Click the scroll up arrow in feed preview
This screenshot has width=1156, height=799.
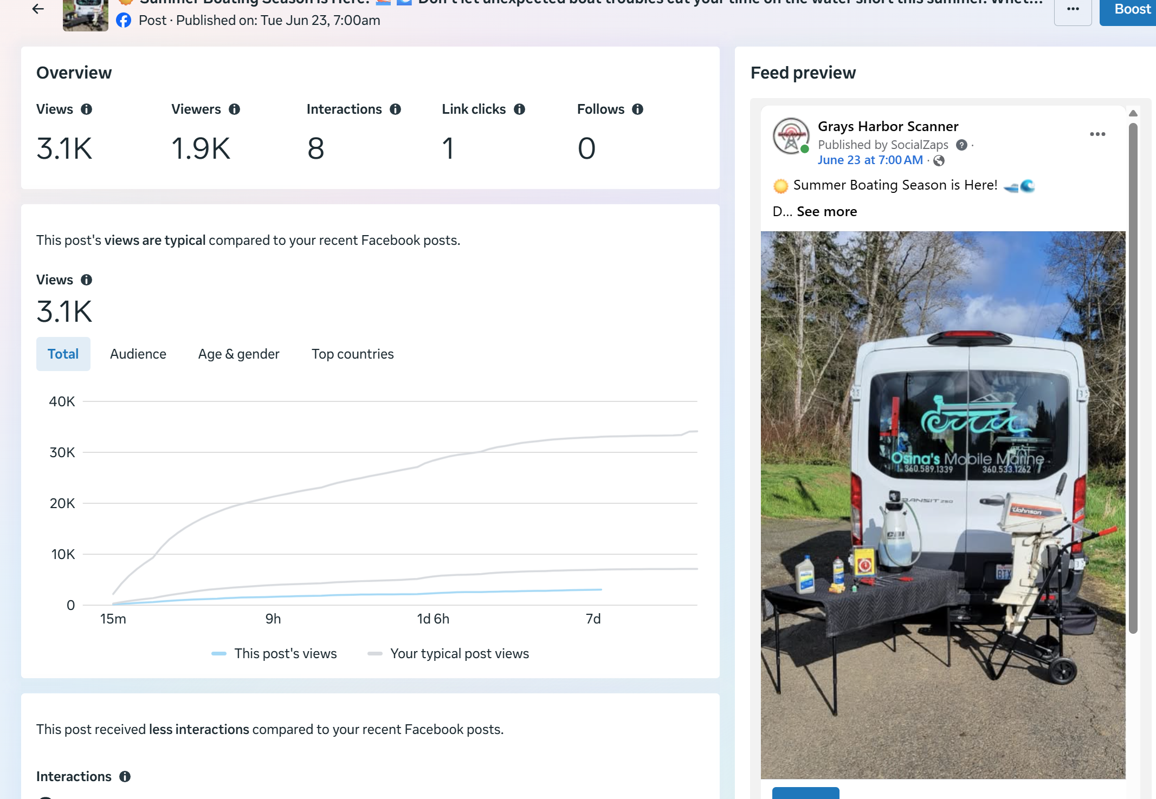pyautogui.click(x=1133, y=113)
